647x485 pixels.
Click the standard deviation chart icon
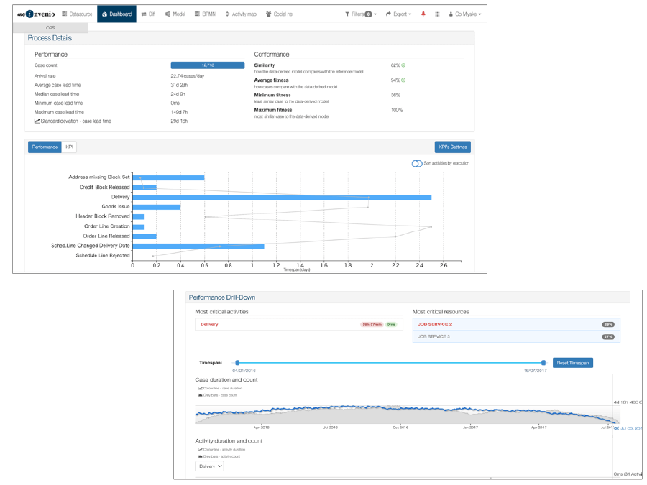click(37, 121)
